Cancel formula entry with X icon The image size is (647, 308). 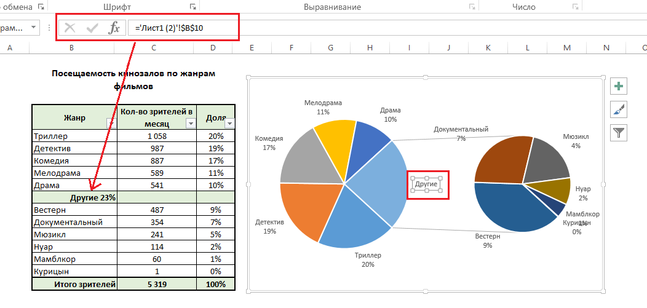click(70, 28)
